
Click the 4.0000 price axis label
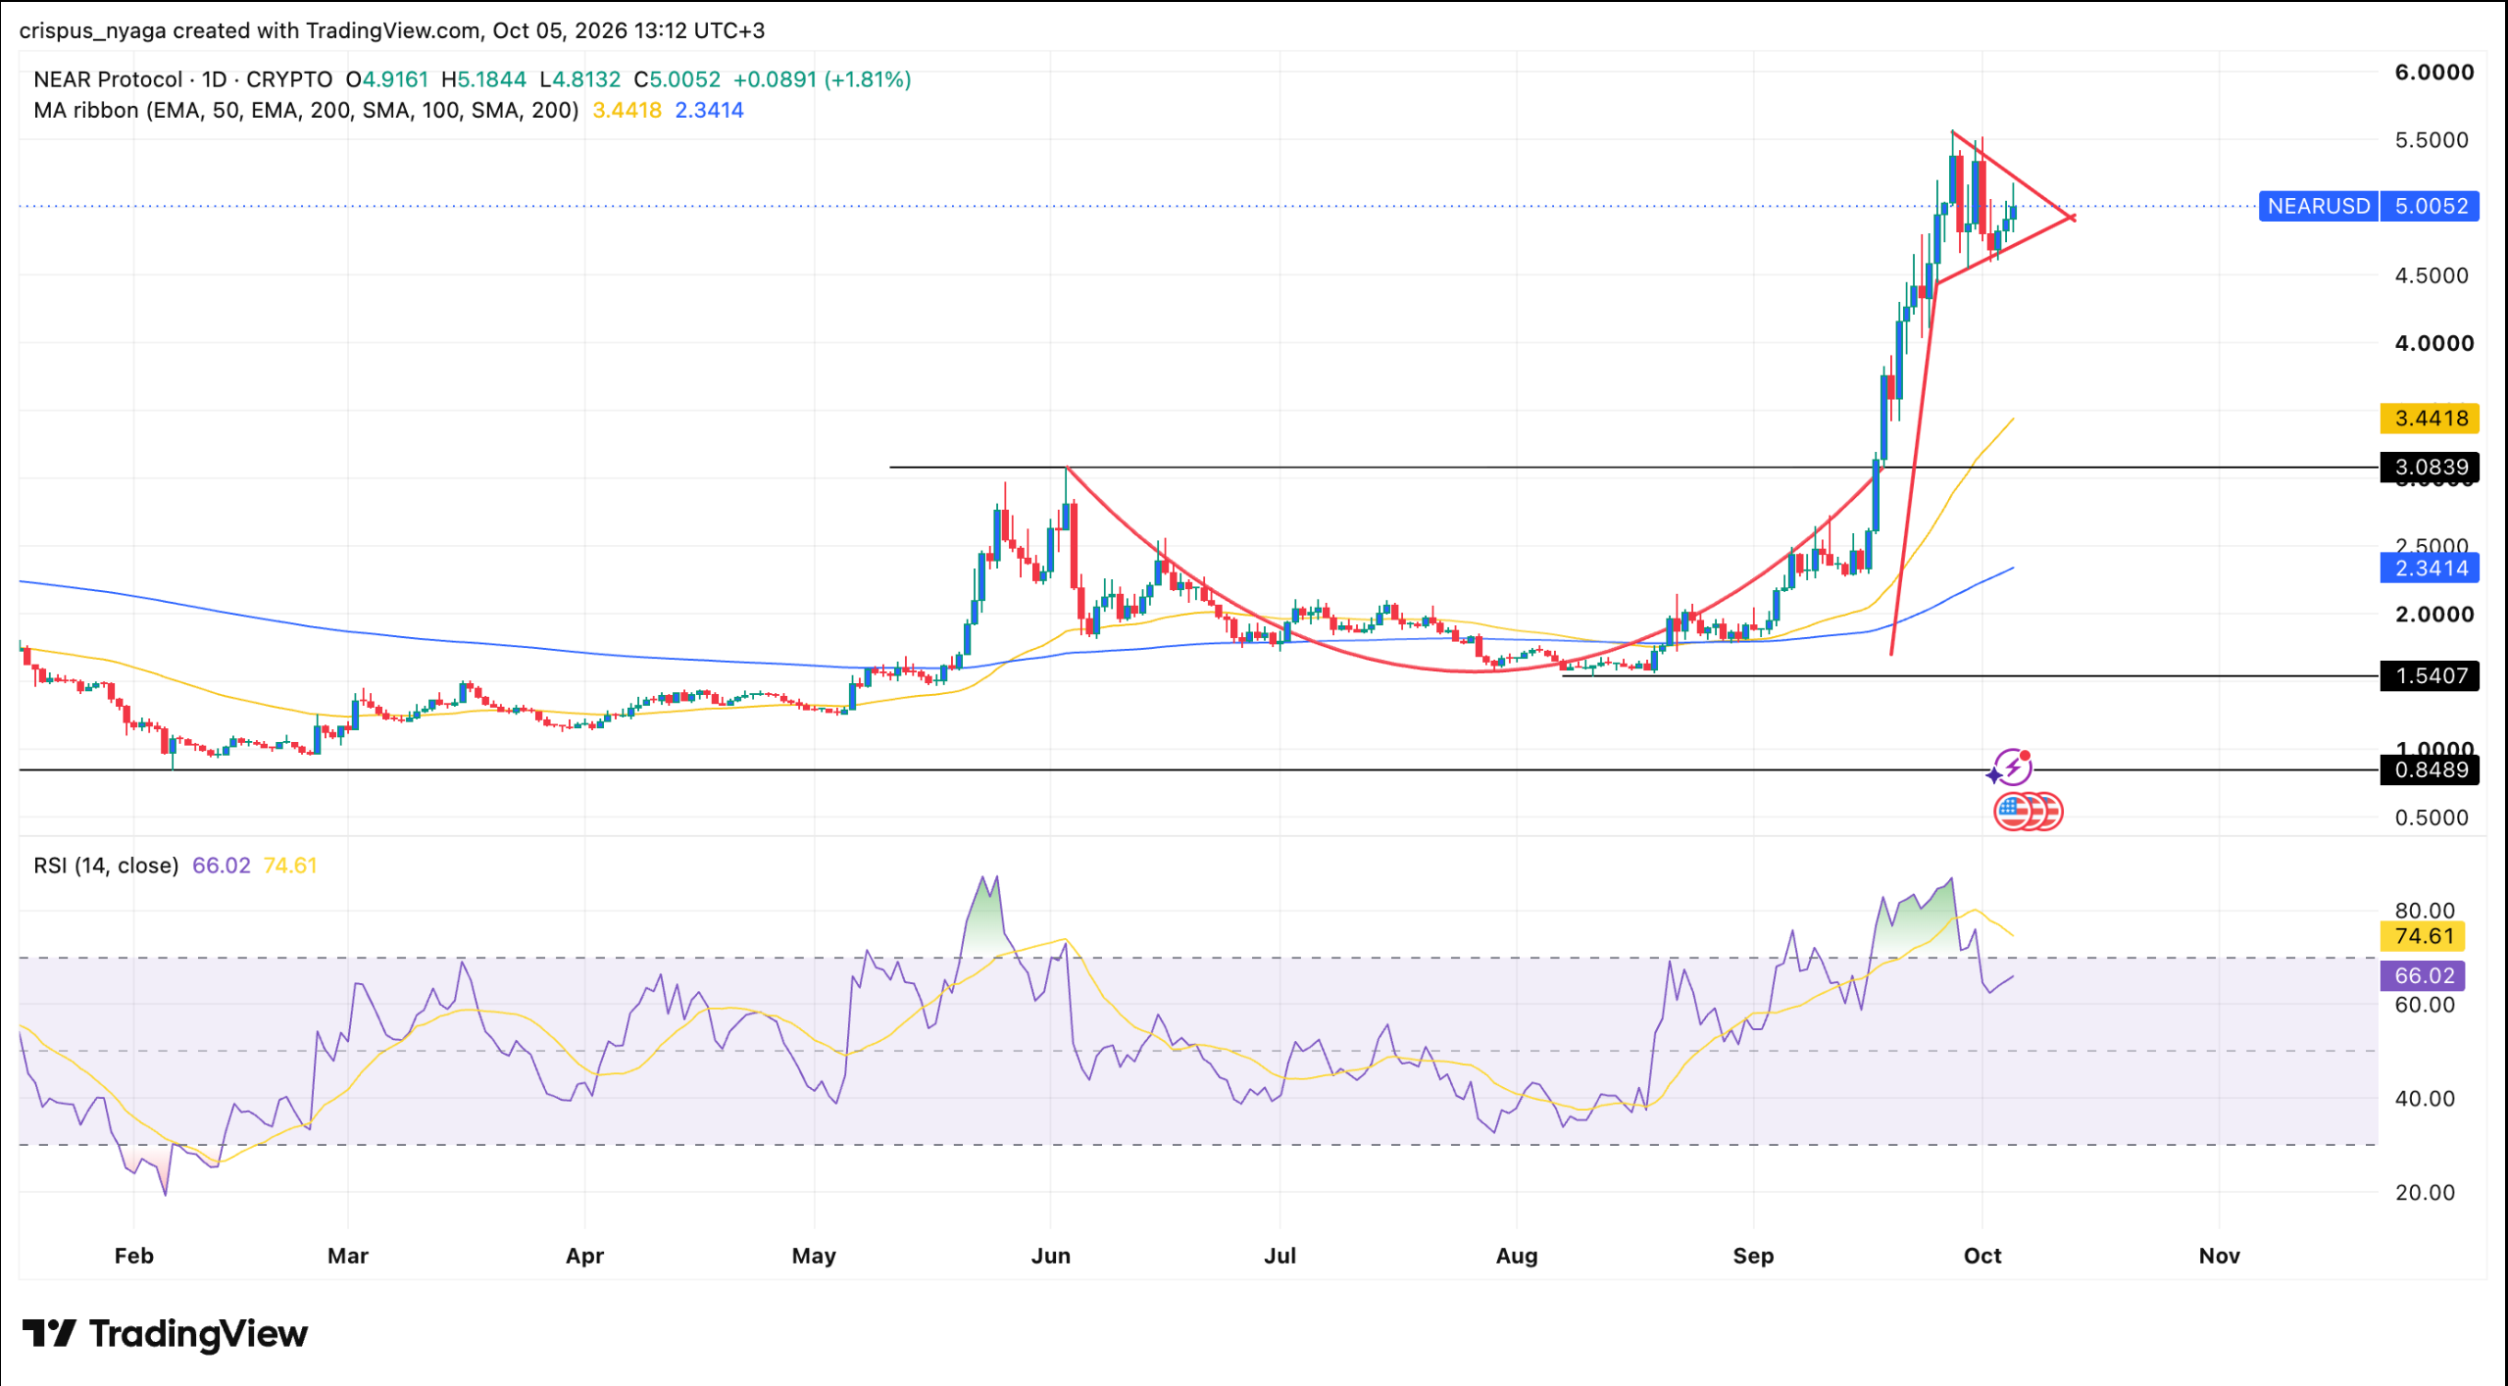pos(2433,343)
